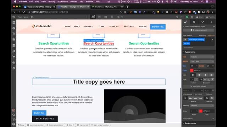Click the font Size input field
227x127 pixels.
click(x=194, y=66)
